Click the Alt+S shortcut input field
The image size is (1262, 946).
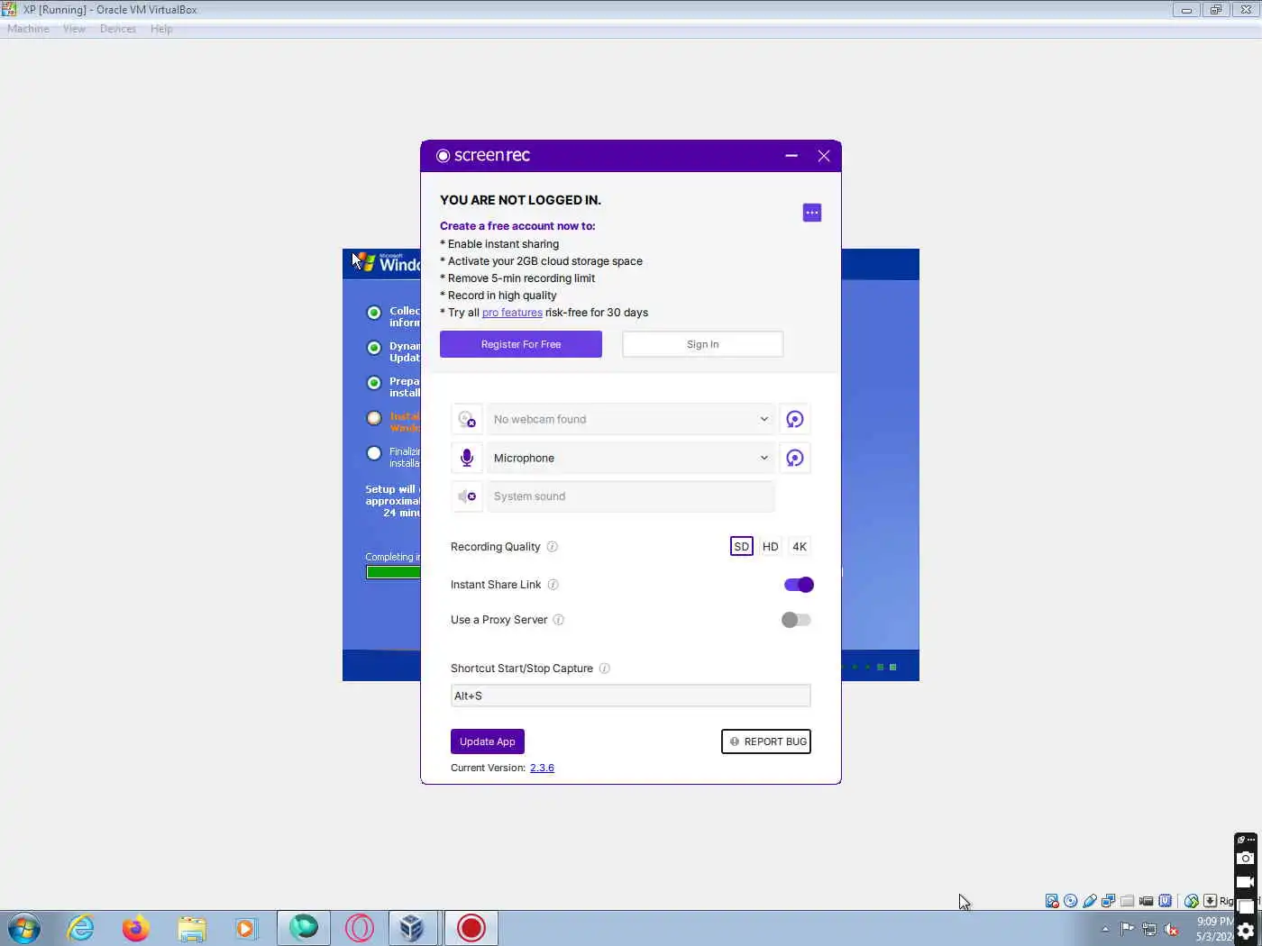pyautogui.click(x=631, y=696)
